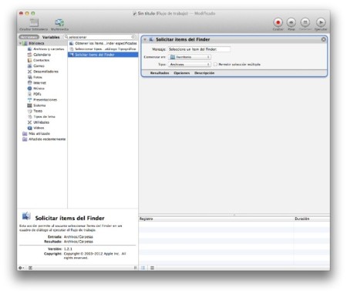This screenshot has width=347, height=294.
Task: Show the log list view button
Action: click(143, 268)
